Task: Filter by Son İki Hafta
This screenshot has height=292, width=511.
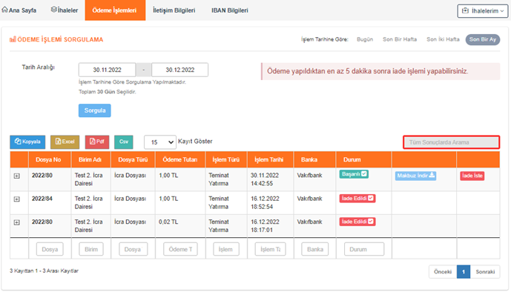Action: click(443, 39)
